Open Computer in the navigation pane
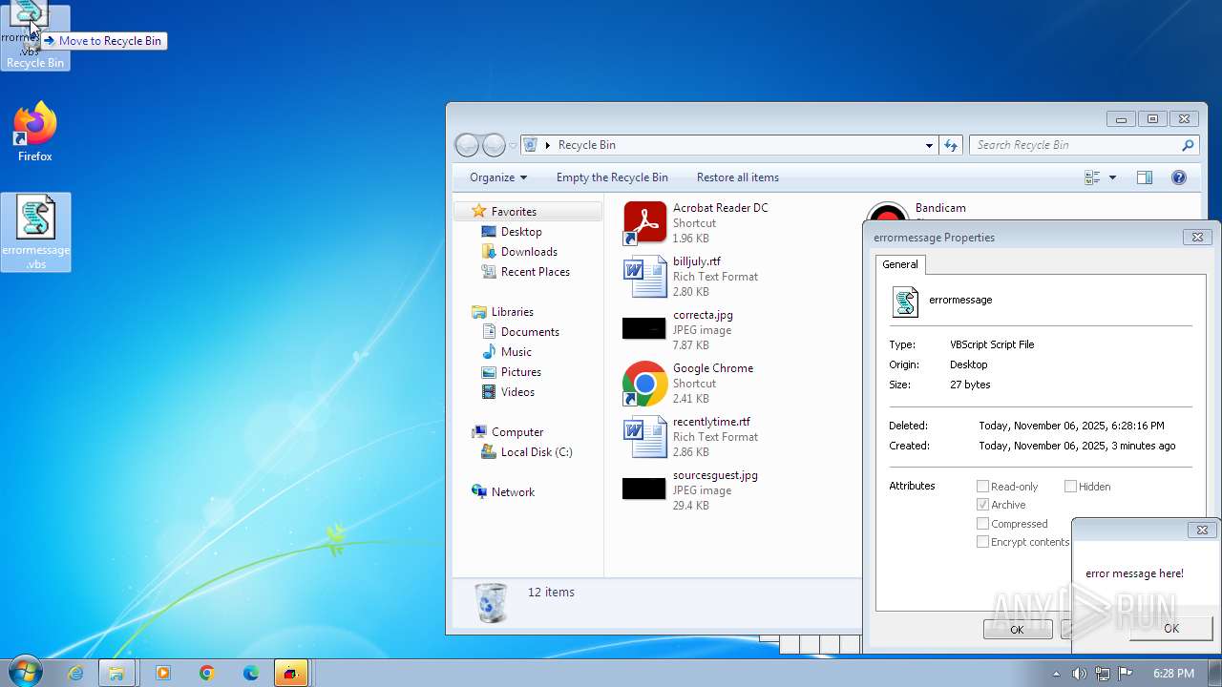 (517, 432)
